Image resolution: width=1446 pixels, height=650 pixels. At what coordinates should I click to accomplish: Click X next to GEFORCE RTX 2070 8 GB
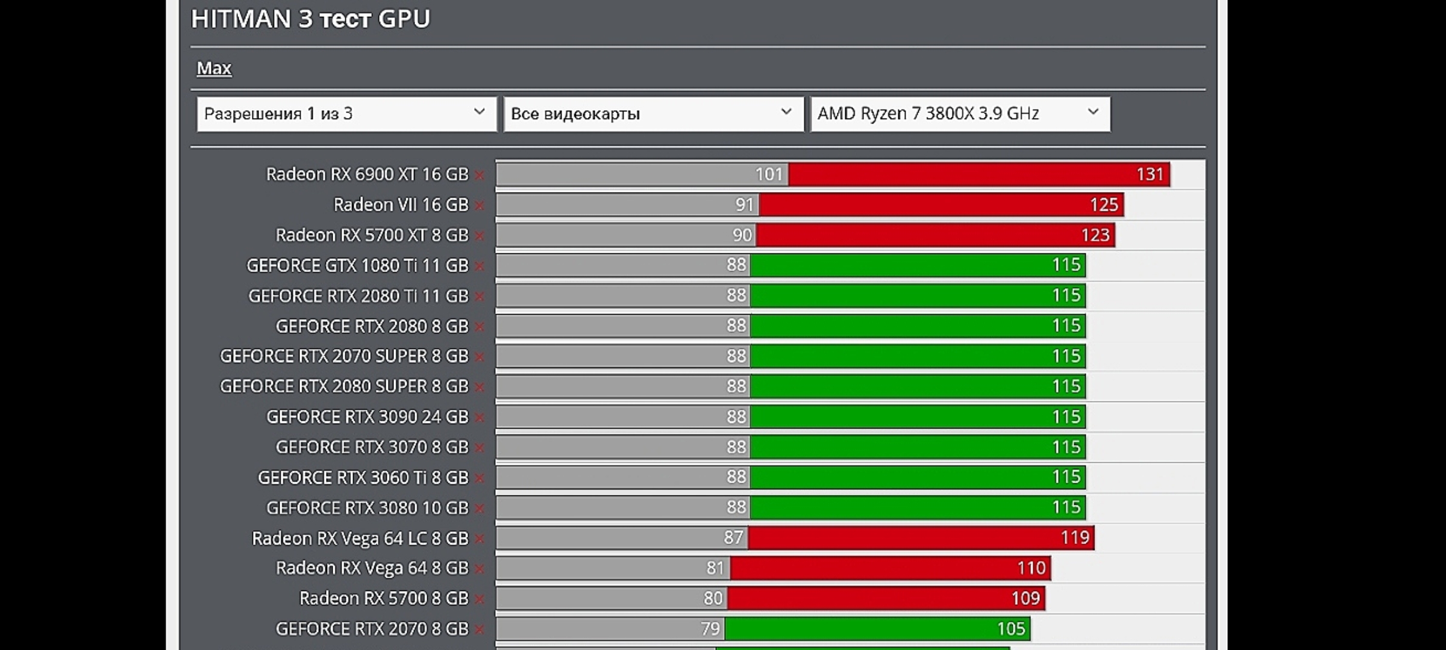[x=480, y=630]
